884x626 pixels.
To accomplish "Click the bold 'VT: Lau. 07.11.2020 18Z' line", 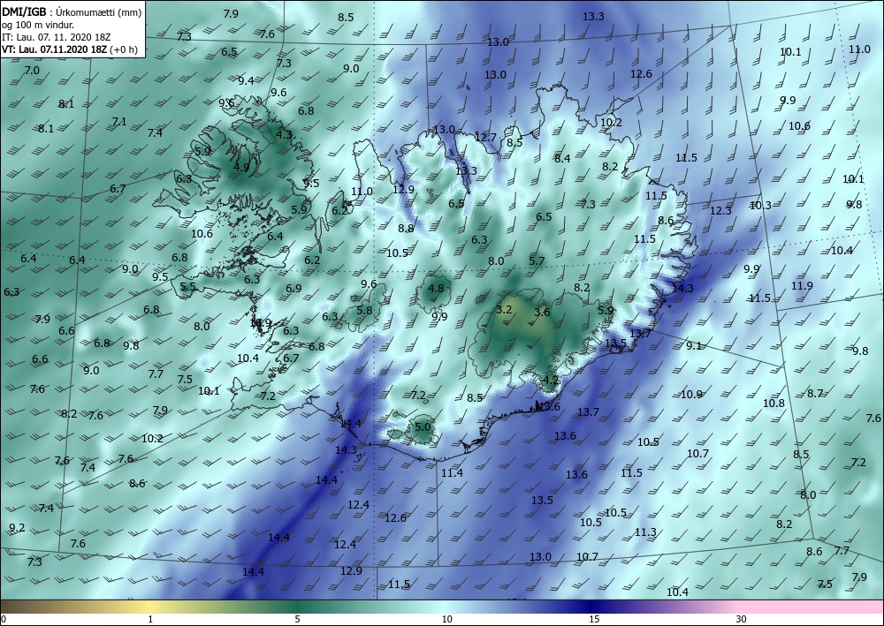I will tap(56, 49).
